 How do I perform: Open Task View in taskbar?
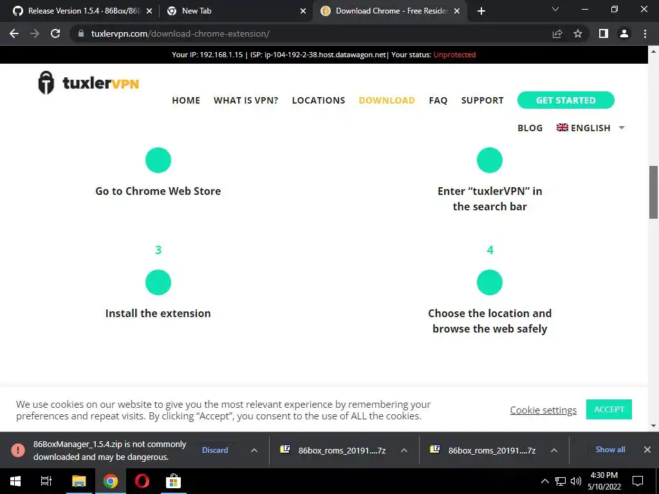[x=46, y=481]
